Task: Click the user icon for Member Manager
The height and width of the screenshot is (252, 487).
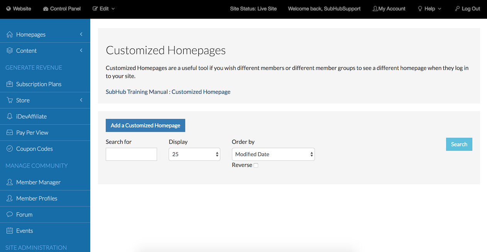Action: 10,182
